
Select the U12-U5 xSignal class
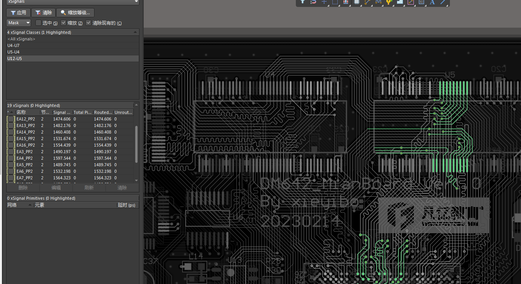coord(73,58)
